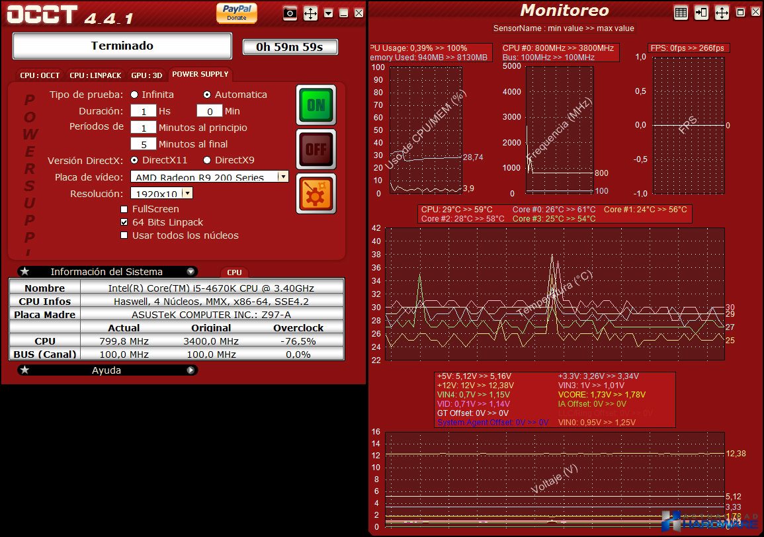Click the move icon in OCCT title bar
The width and height of the screenshot is (764, 537).
coord(310,13)
